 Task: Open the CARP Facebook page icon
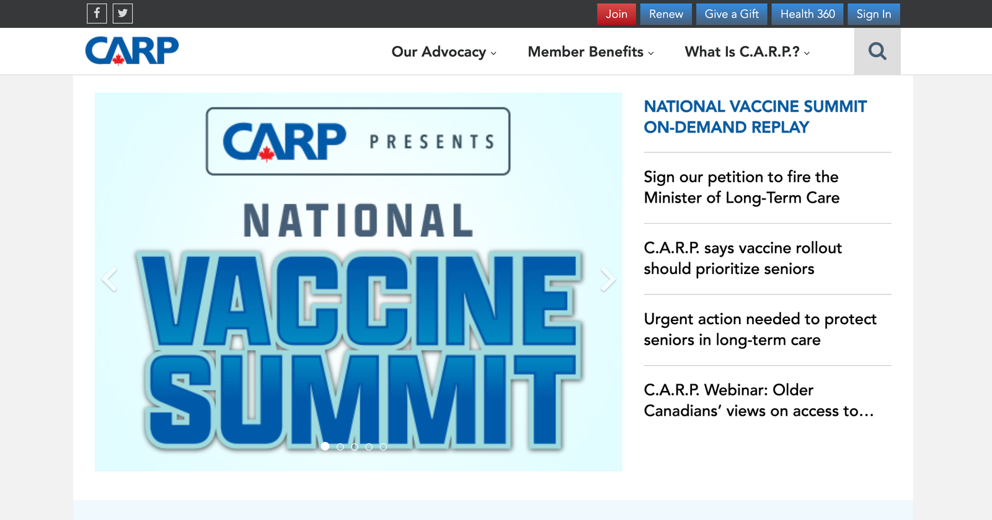click(97, 13)
